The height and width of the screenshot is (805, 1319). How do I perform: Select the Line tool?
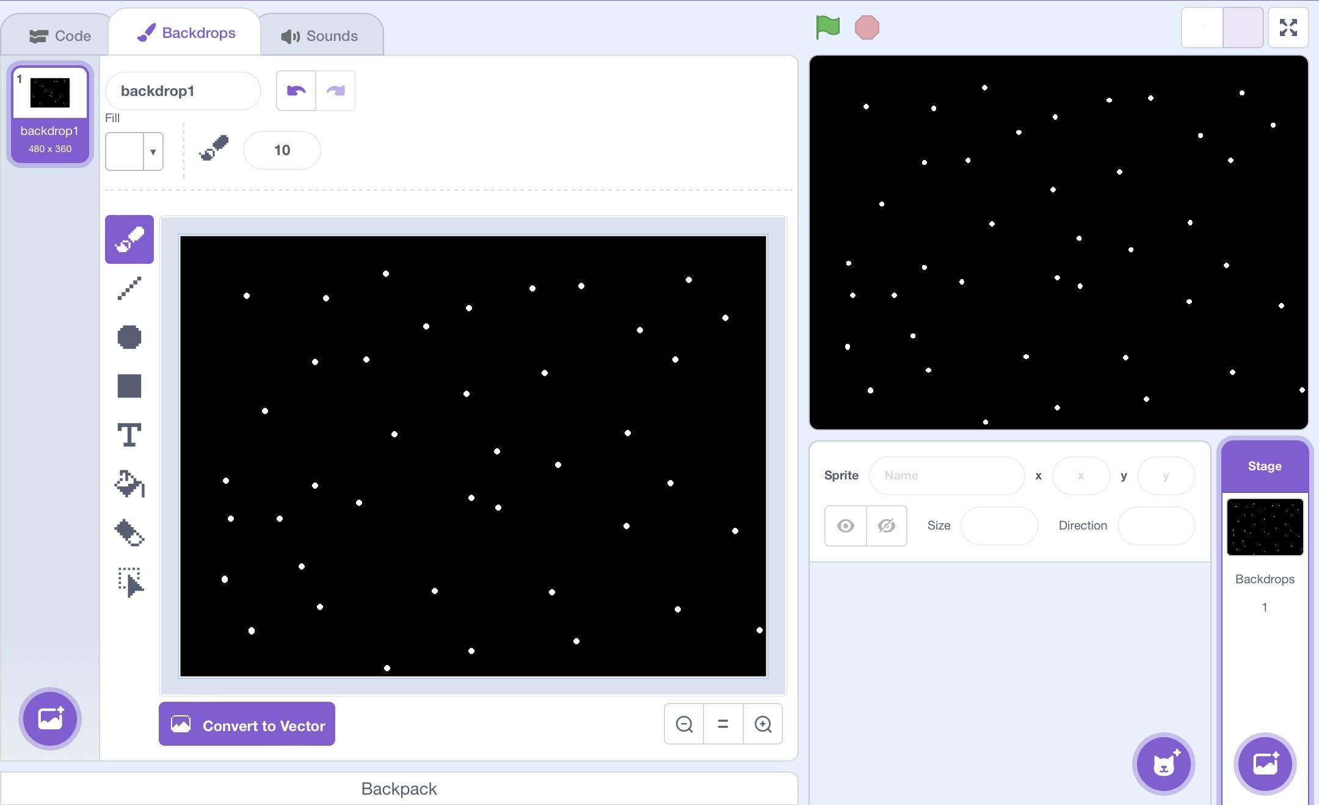[129, 288]
